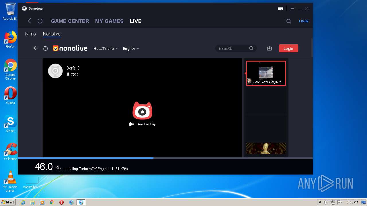Viewport: 367px width, 206px height.
Task: Click the installation progress bar
Action: [165, 158]
